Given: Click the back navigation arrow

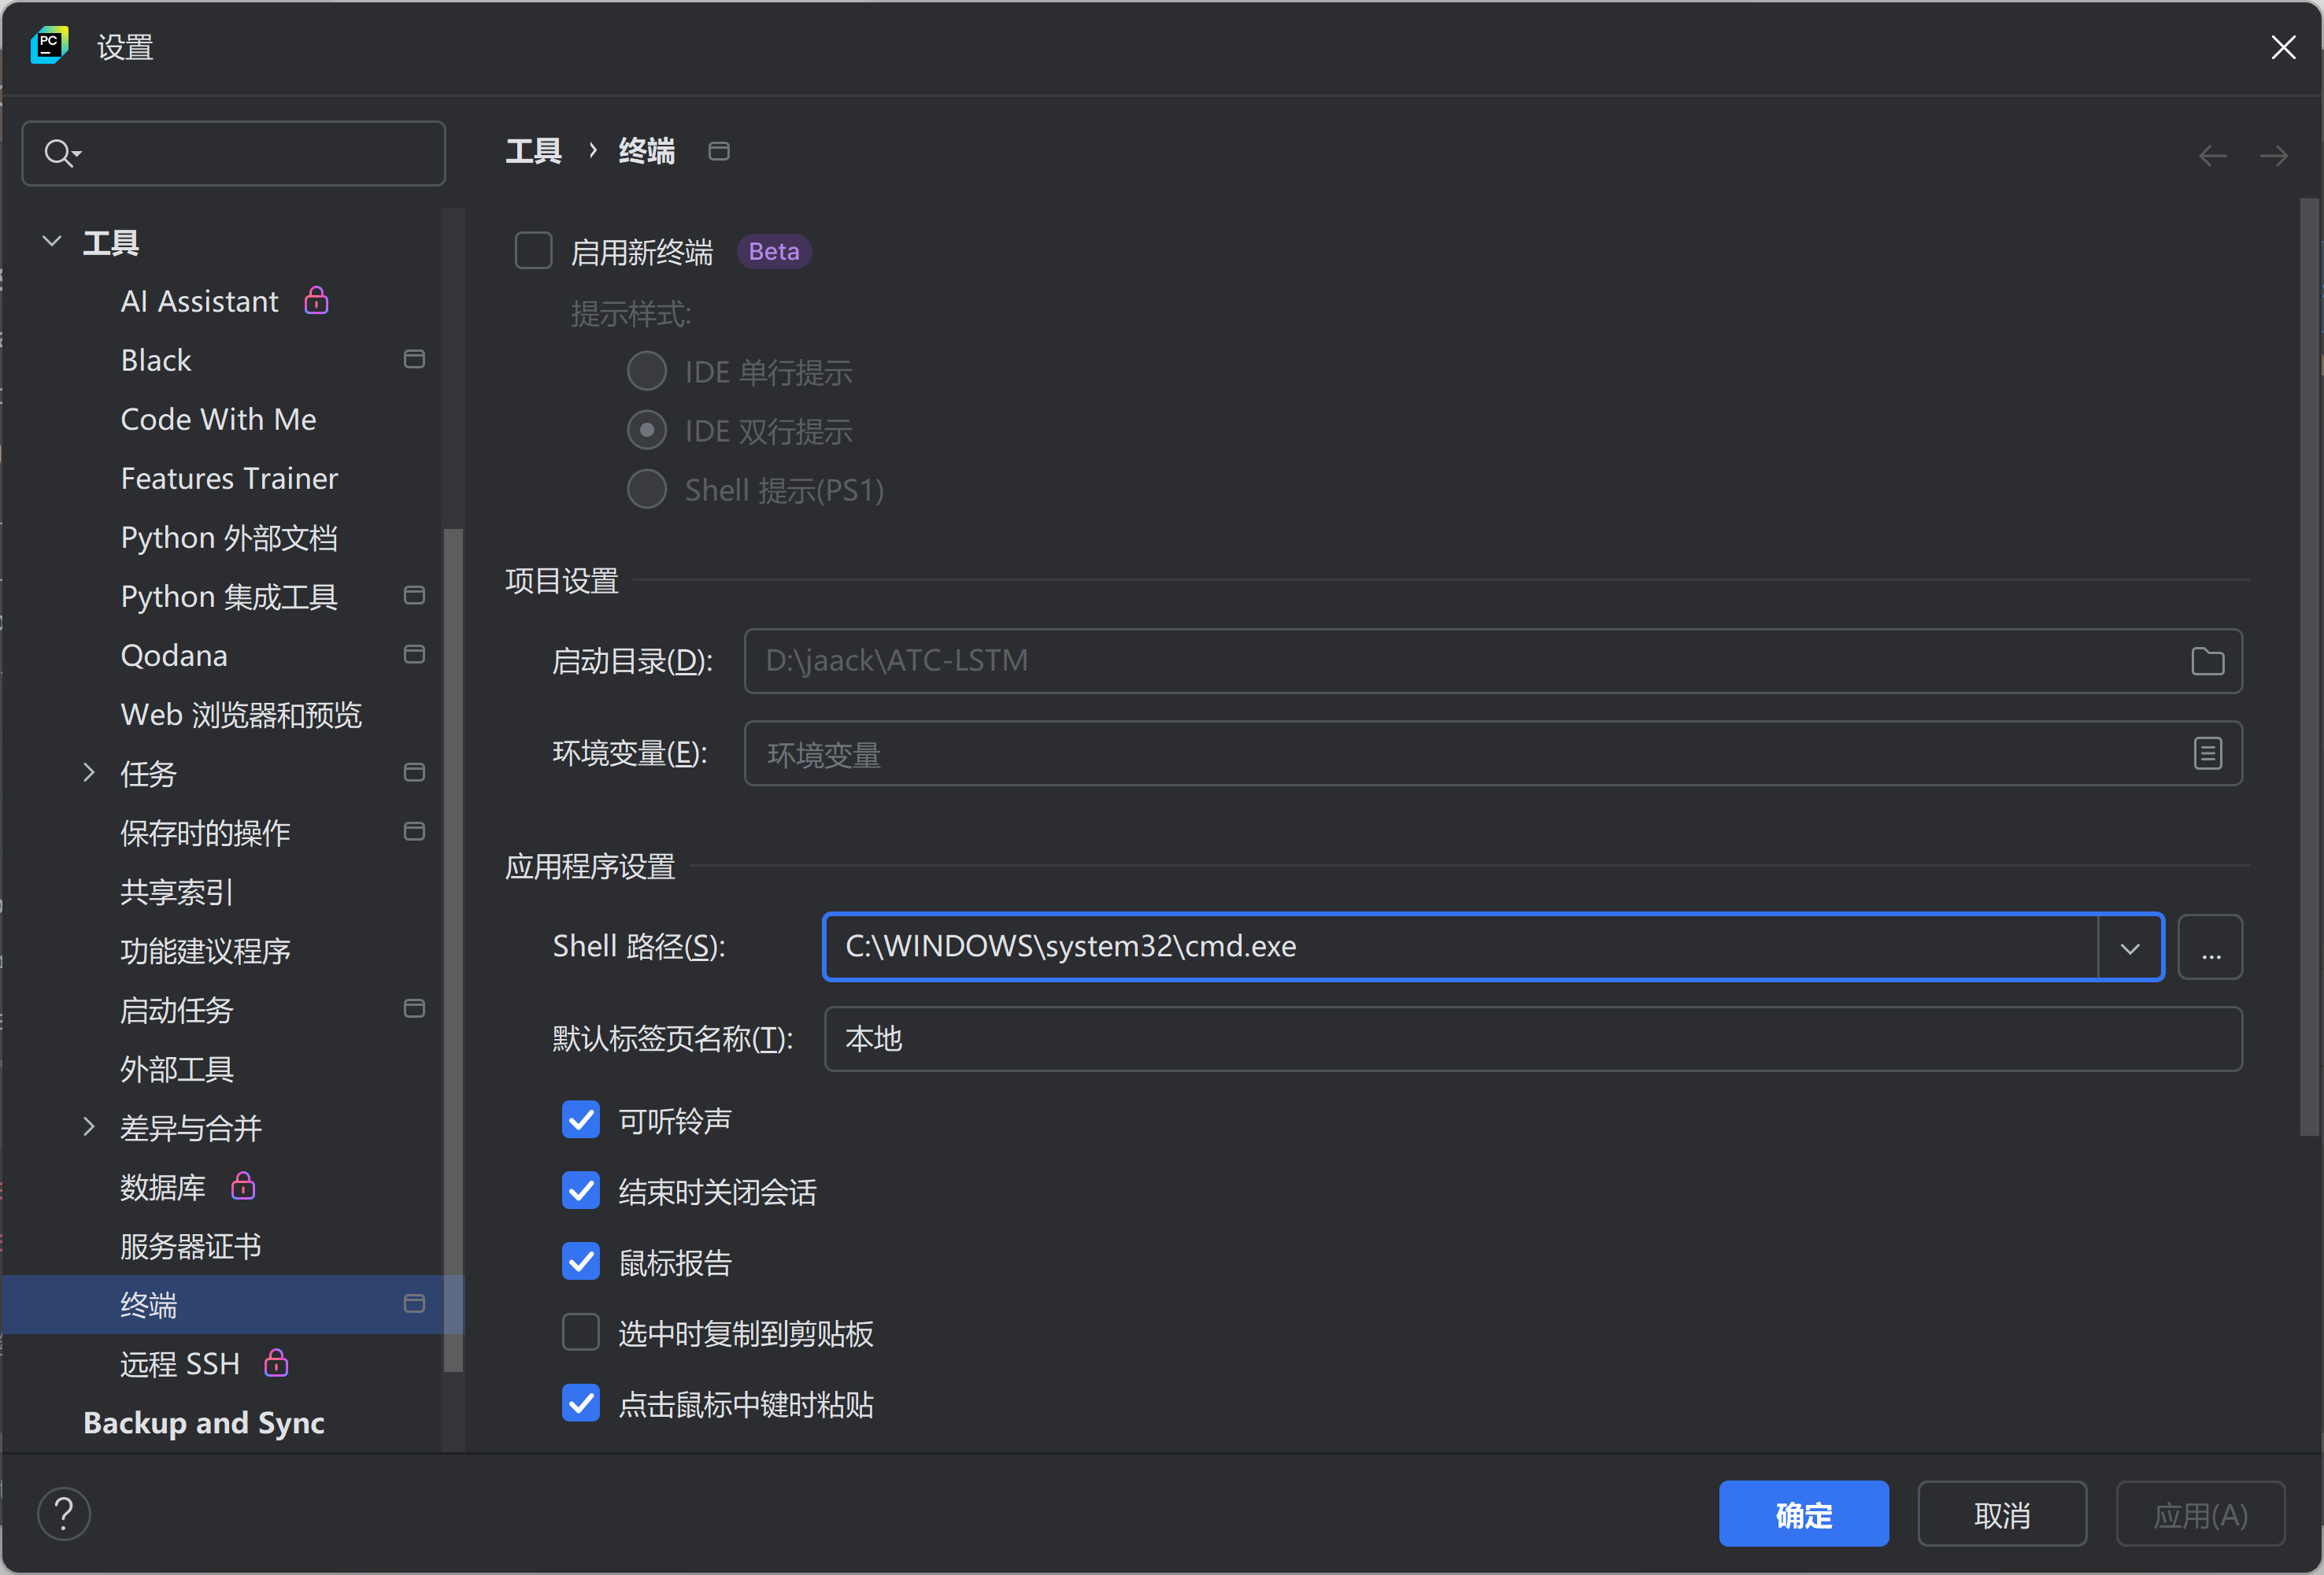Looking at the screenshot, I should tap(2212, 155).
